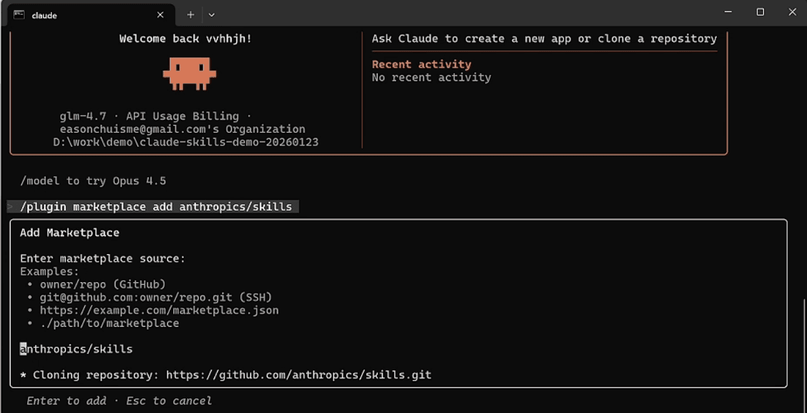The image size is (807, 413).
Task: Minimize the terminal window
Action: [x=728, y=12]
